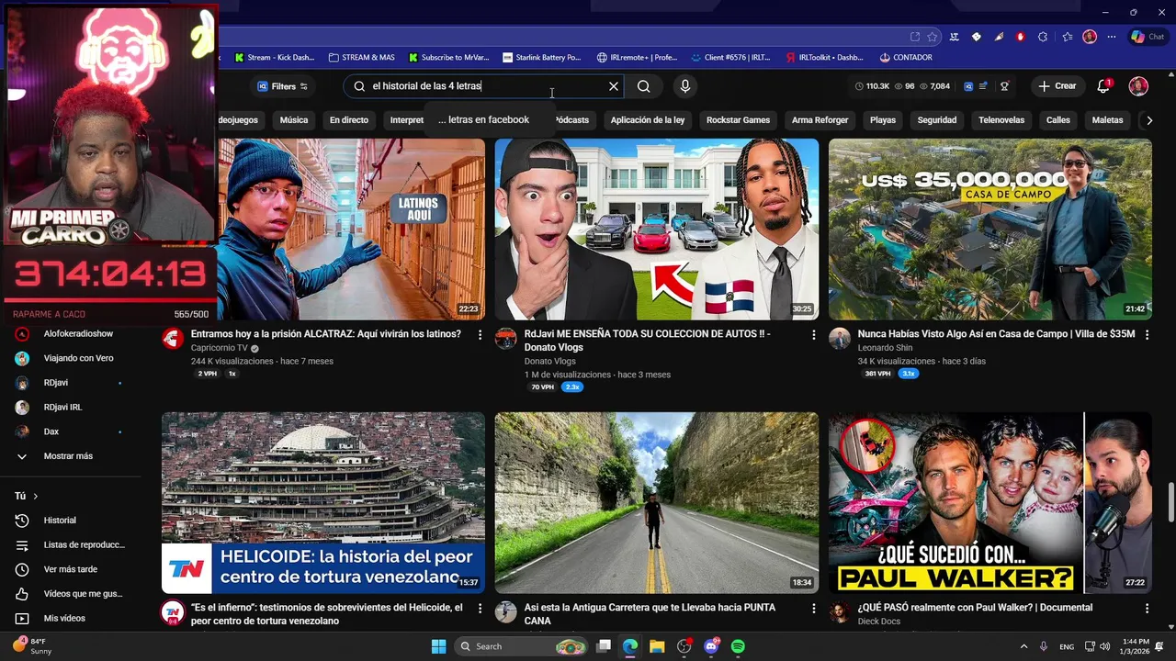Open Capricornio TV channel avatar
Image resolution: width=1176 pixels, height=661 pixels.
173,338
